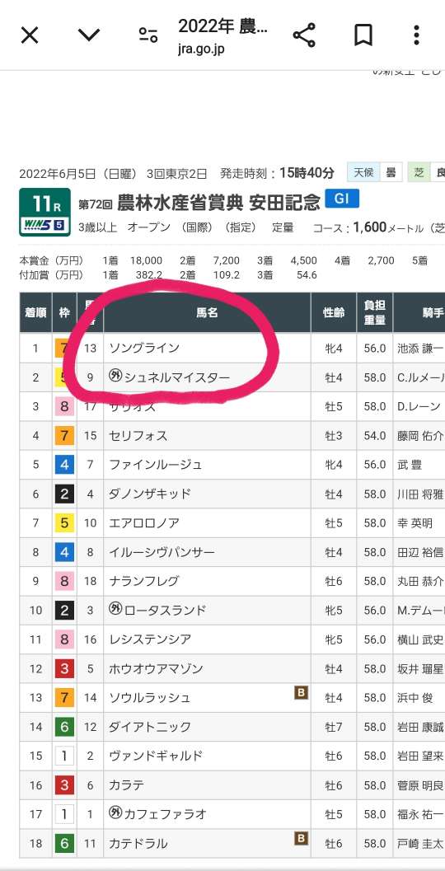Open horse カテドラル
This screenshot has height=871, width=445.
(138, 844)
